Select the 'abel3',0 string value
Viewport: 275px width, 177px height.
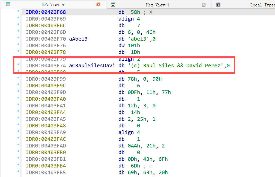point(142,39)
